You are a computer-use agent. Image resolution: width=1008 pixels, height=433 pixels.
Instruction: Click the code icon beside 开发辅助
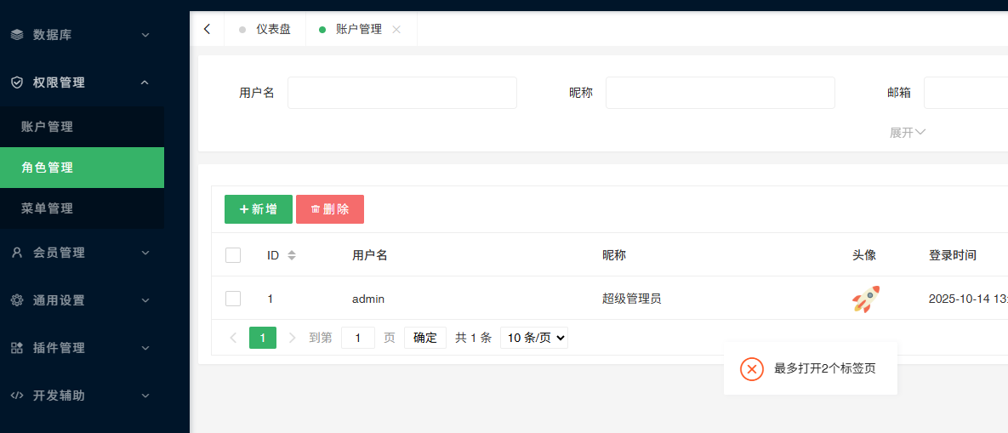pyautogui.click(x=17, y=396)
